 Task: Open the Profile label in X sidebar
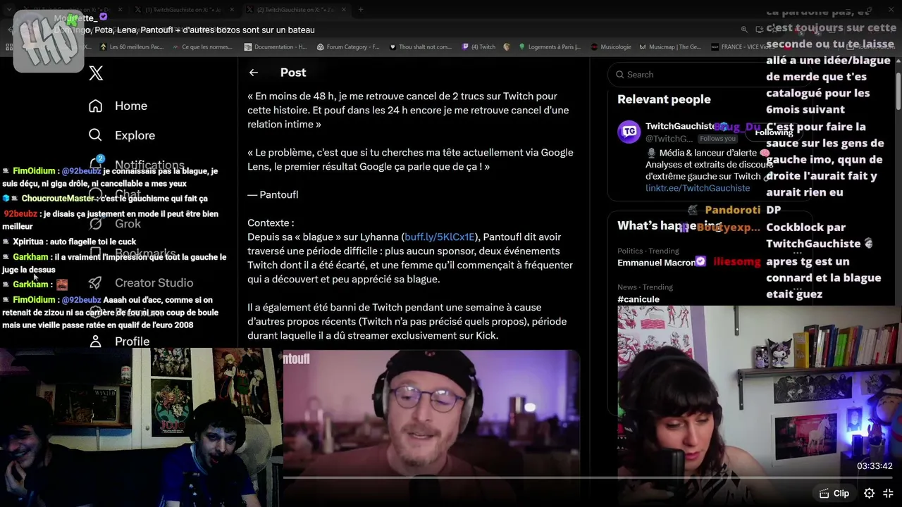(132, 342)
